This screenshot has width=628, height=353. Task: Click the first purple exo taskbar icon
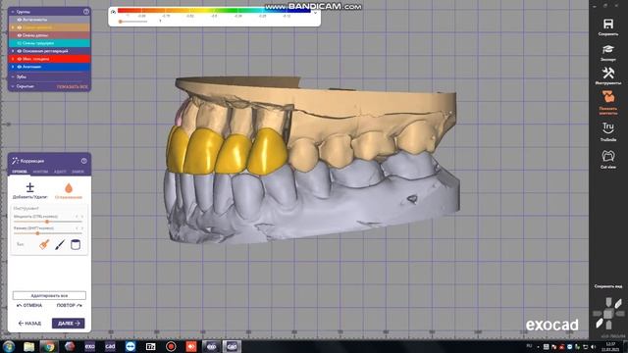pyautogui.click(x=89, y=346)
